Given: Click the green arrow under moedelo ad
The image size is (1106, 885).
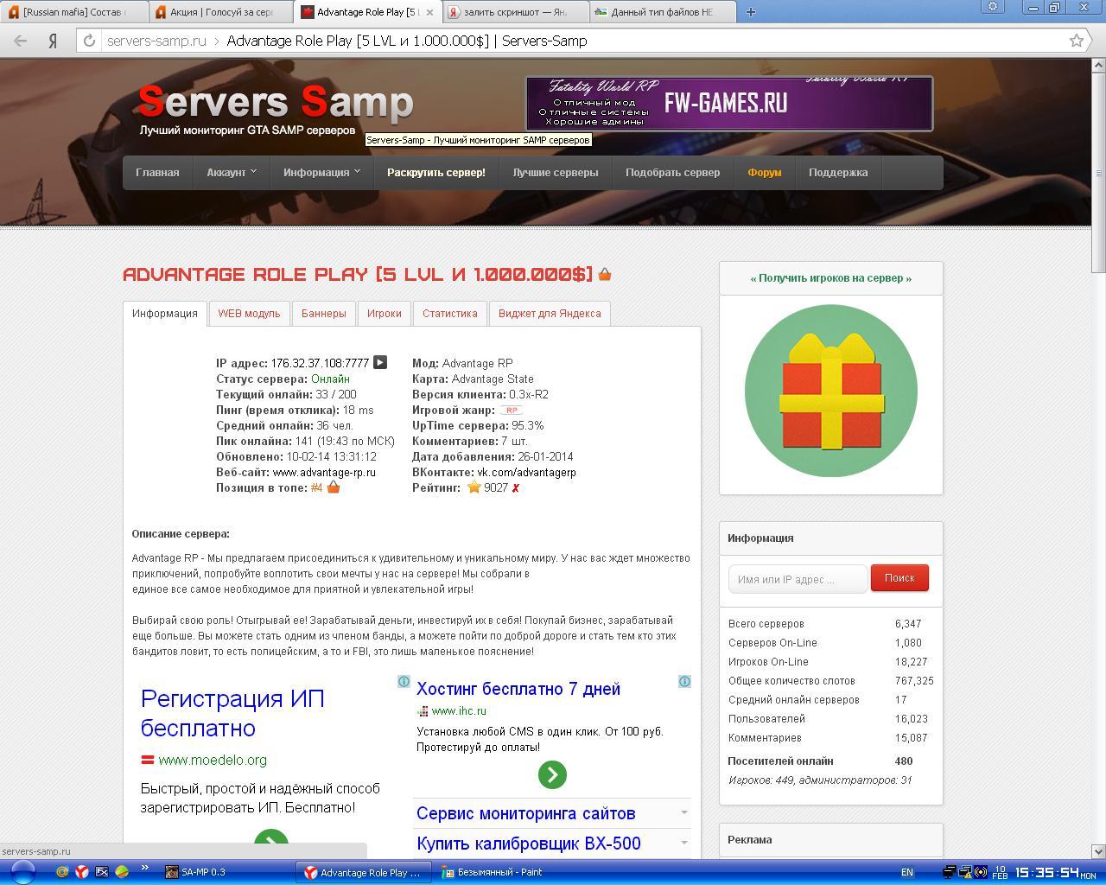Looking at the screenshot, I should click(x=271, y=836).
